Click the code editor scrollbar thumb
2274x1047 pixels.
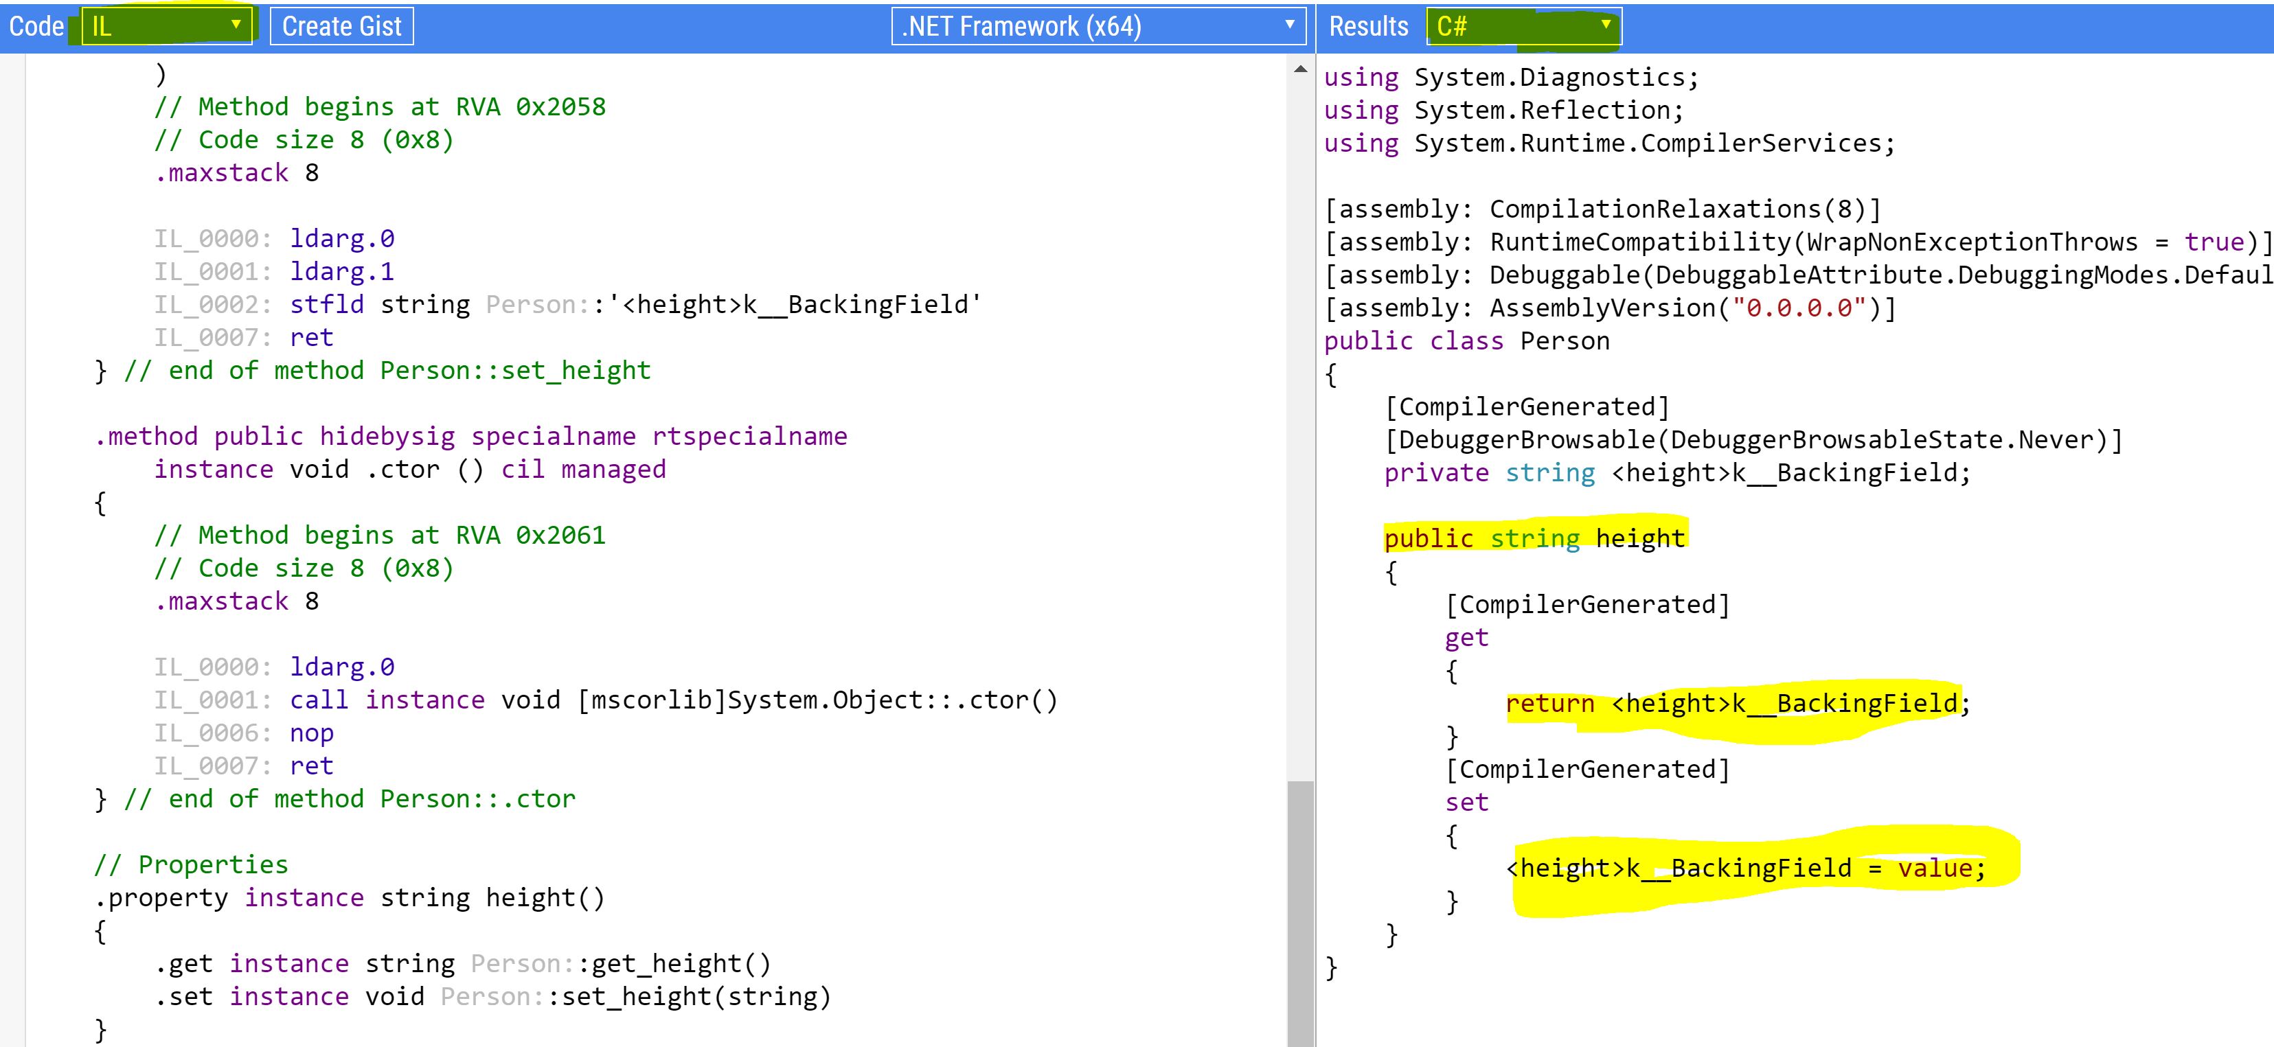pyautogui.click(x=1299, y=909)
